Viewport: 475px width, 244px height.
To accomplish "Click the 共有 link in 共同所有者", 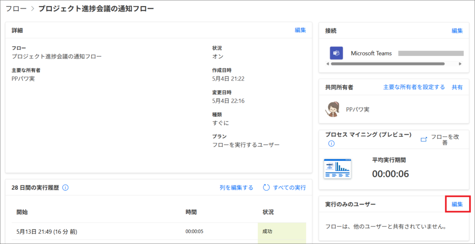I will pyautogui.click(x=457, y=87).
